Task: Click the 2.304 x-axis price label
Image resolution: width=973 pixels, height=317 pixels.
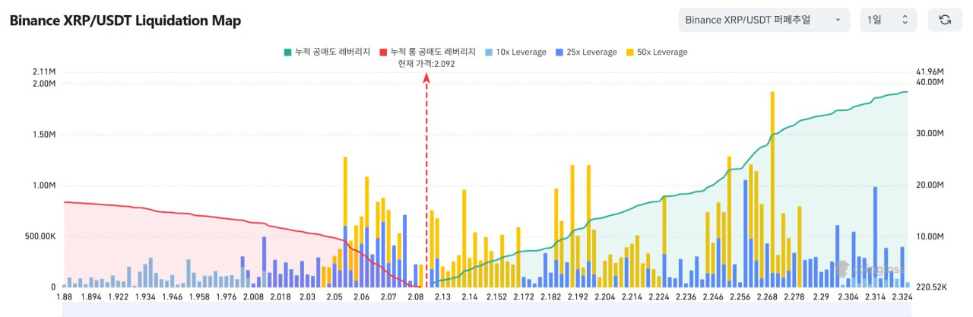Action: [848, 297]
